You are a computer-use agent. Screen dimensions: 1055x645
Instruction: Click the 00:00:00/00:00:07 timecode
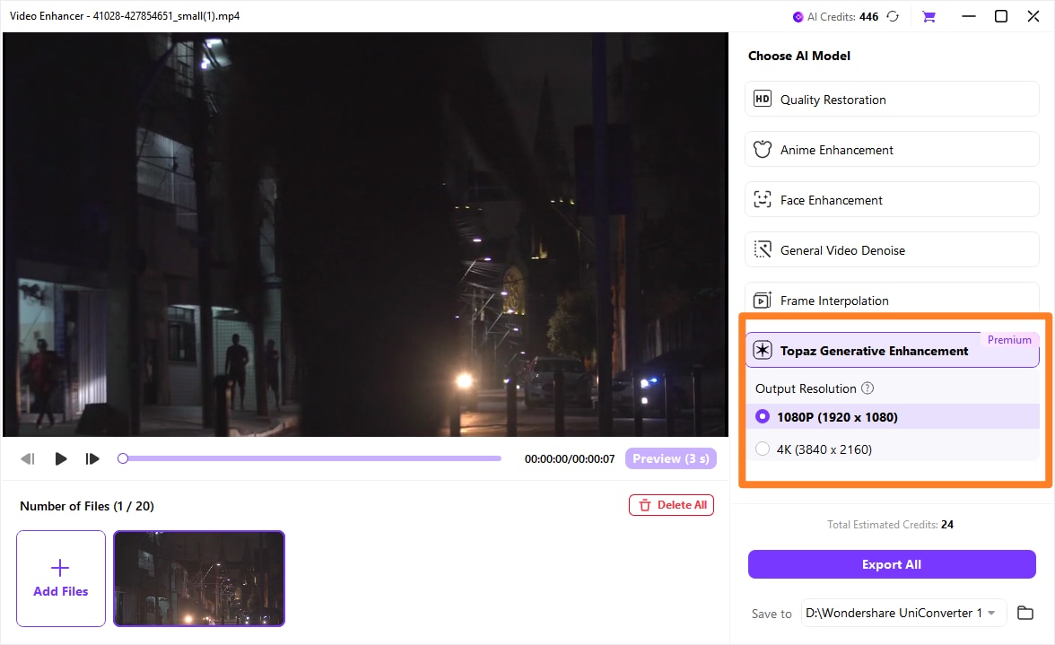tap(570, 458)
